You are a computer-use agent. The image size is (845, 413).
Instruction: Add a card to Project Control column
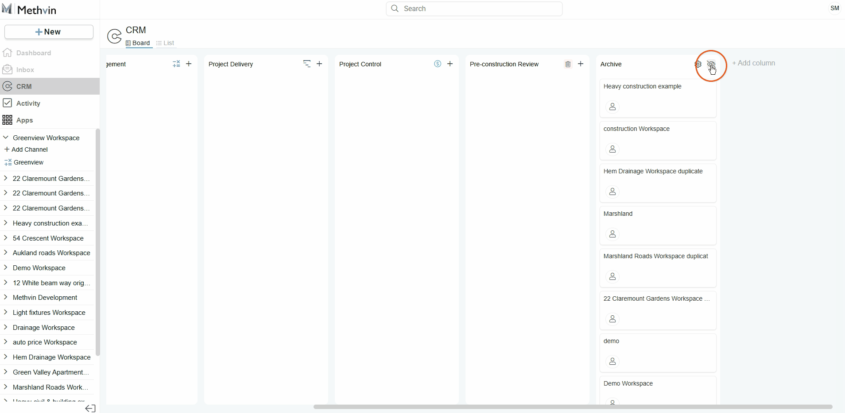(x=450, y=64)
